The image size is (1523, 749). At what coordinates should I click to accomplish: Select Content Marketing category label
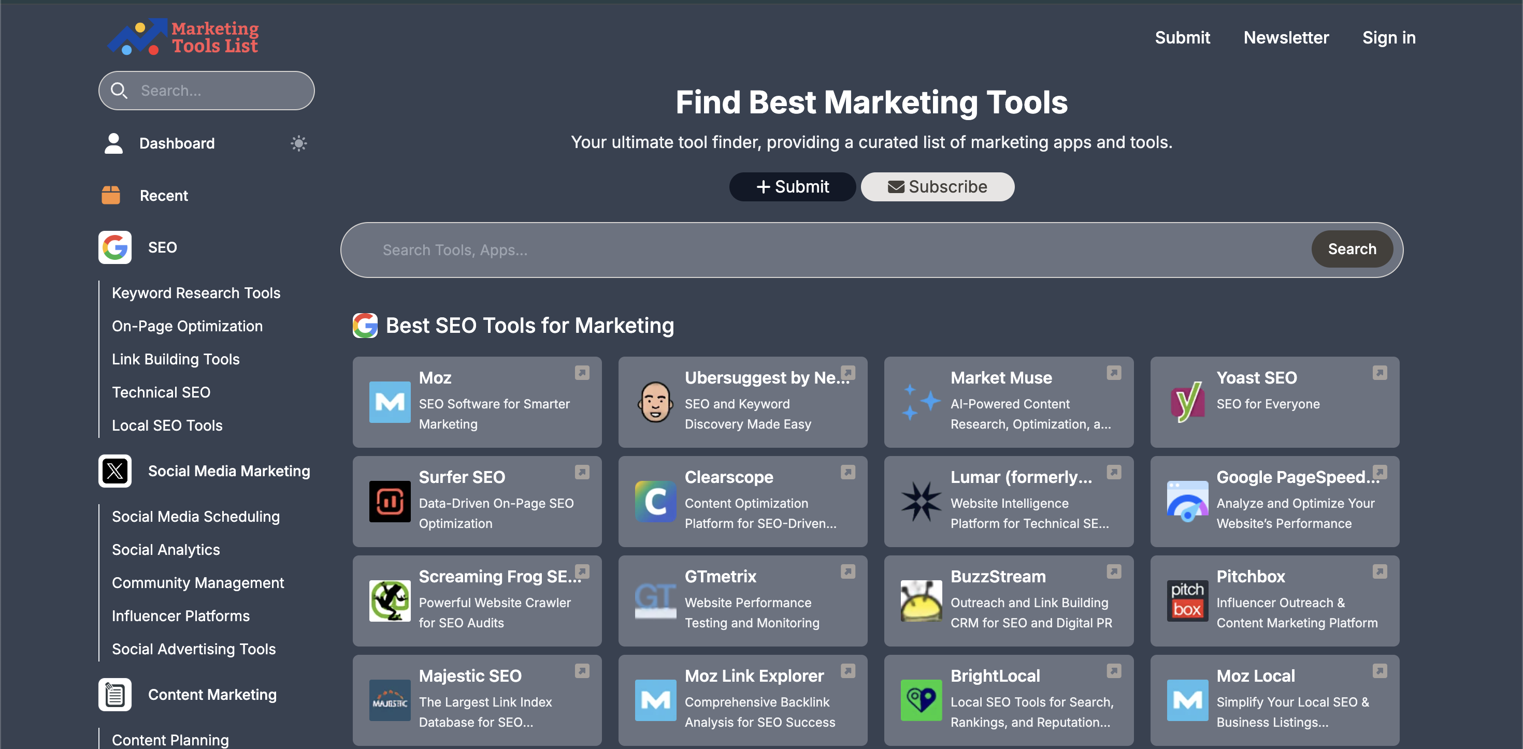coord(212,695)
